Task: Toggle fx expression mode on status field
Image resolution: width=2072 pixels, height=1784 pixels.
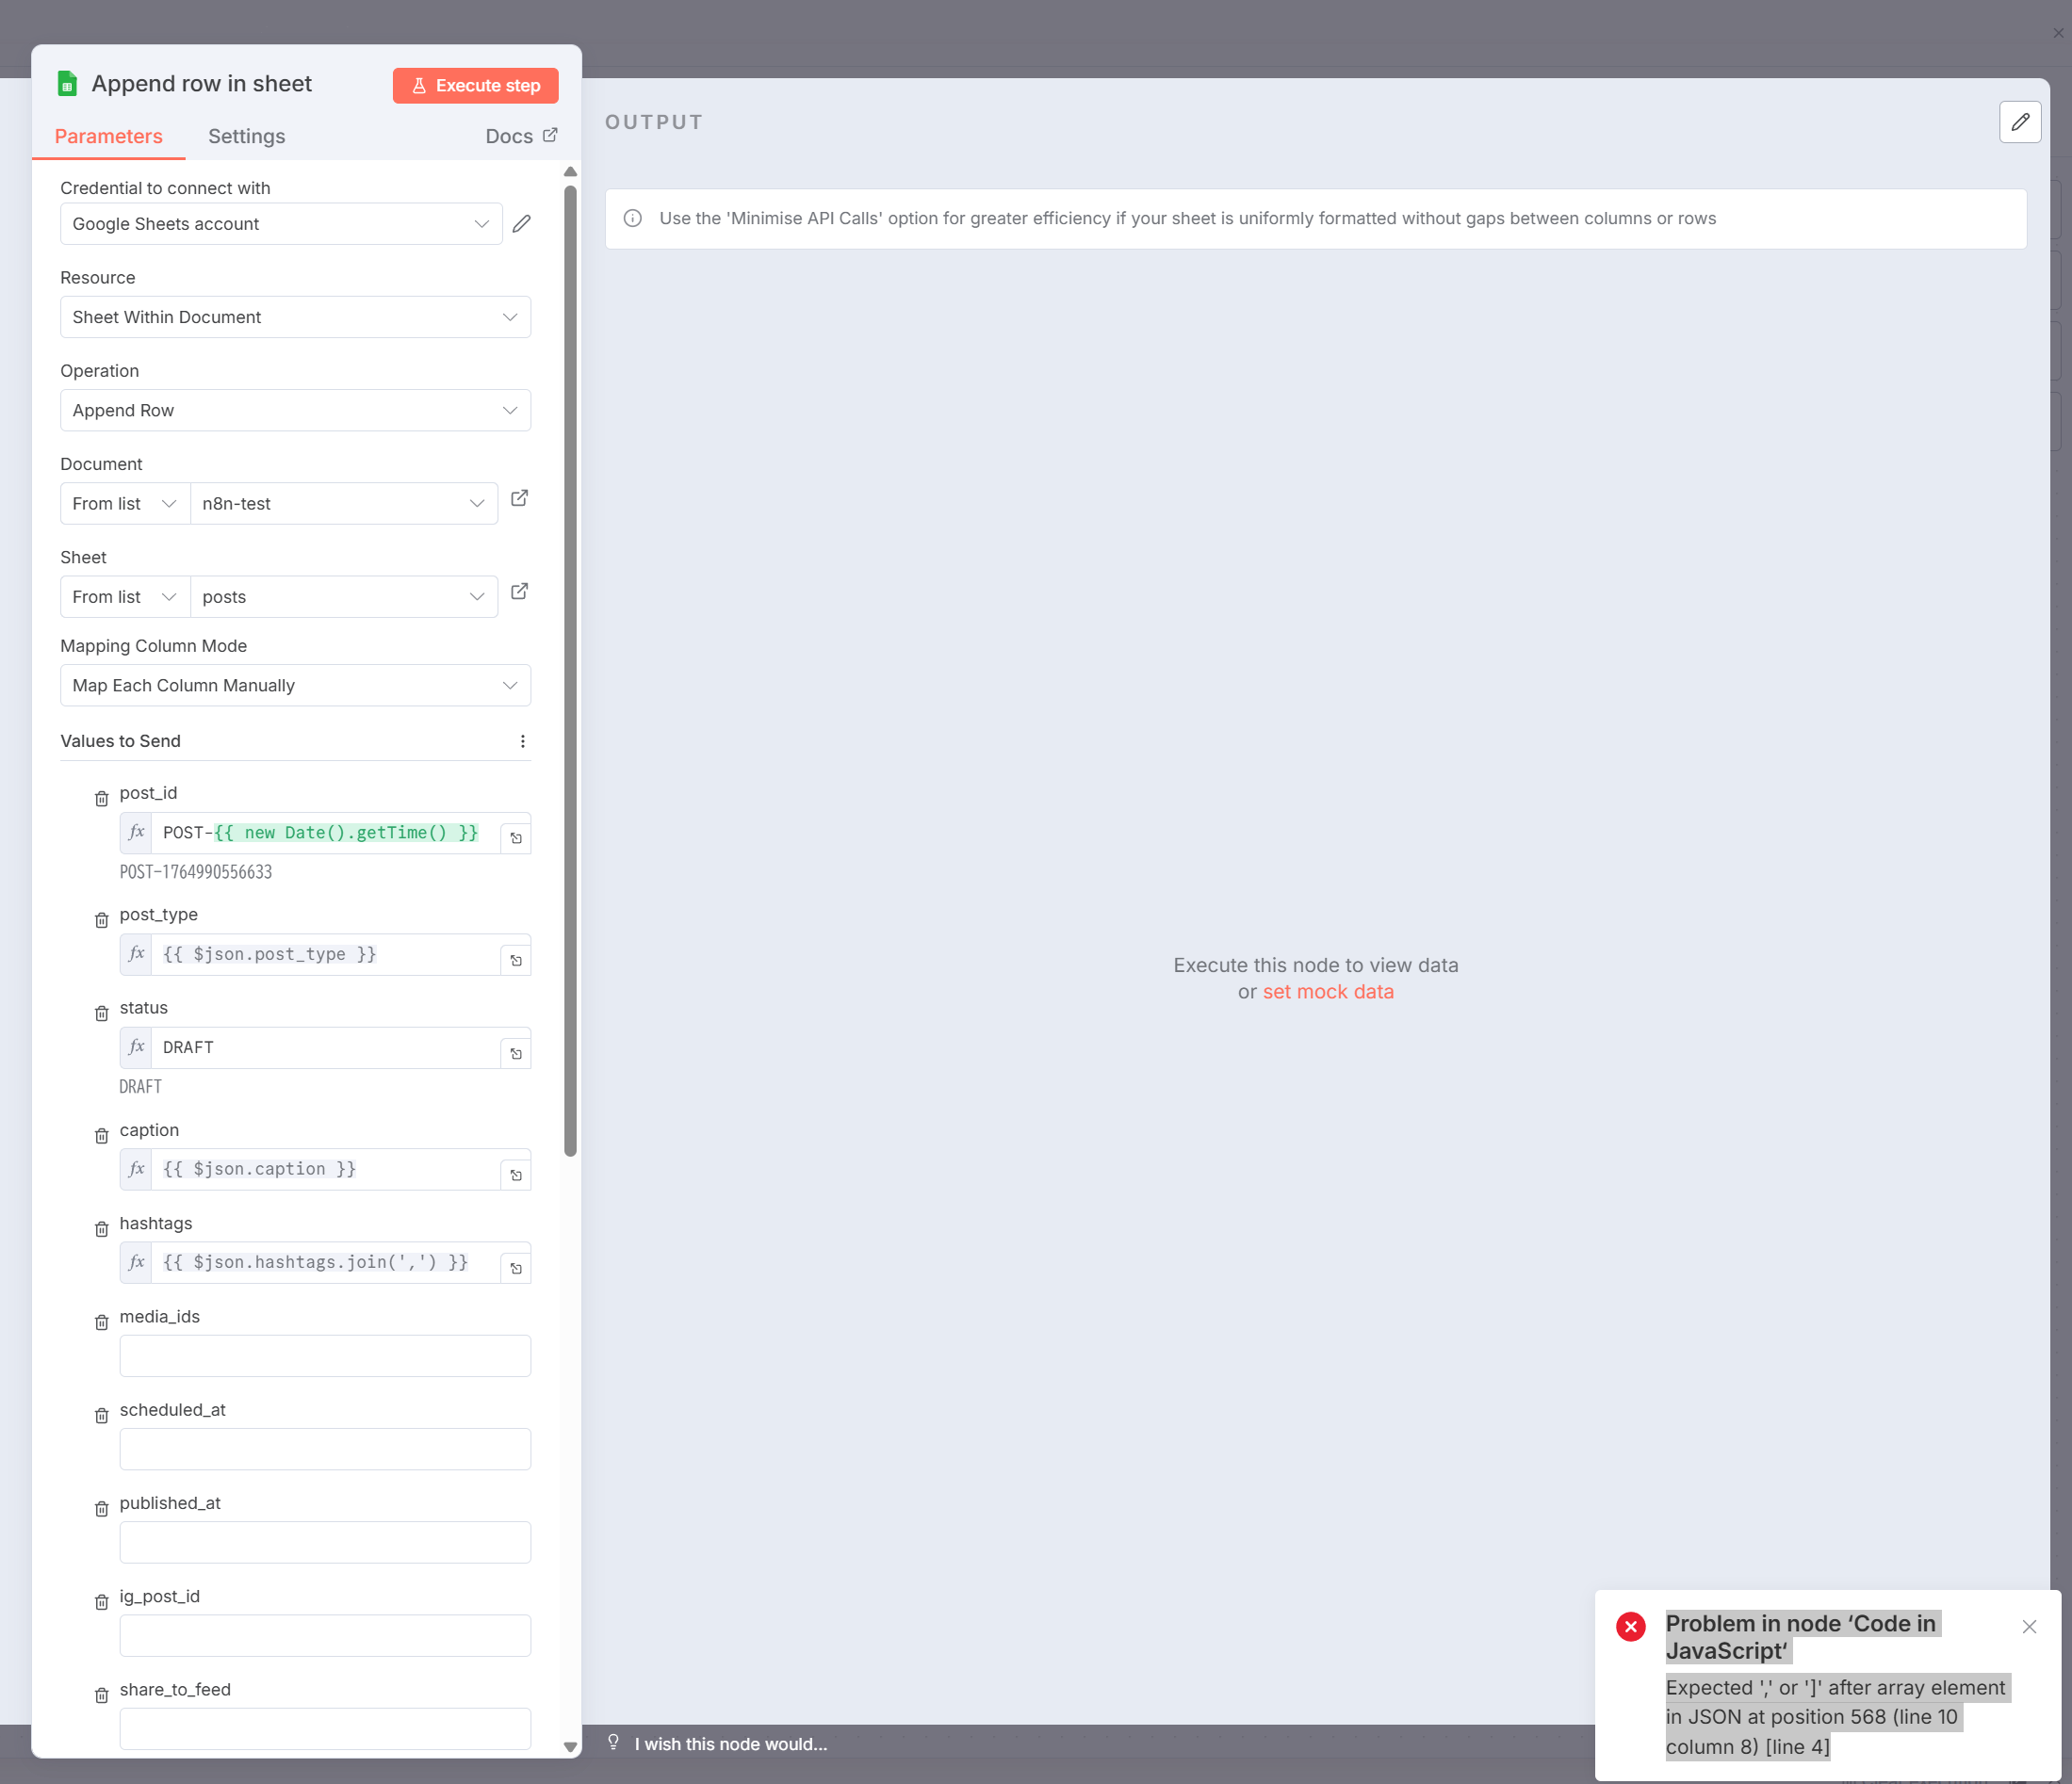Action: point(137,1047)
